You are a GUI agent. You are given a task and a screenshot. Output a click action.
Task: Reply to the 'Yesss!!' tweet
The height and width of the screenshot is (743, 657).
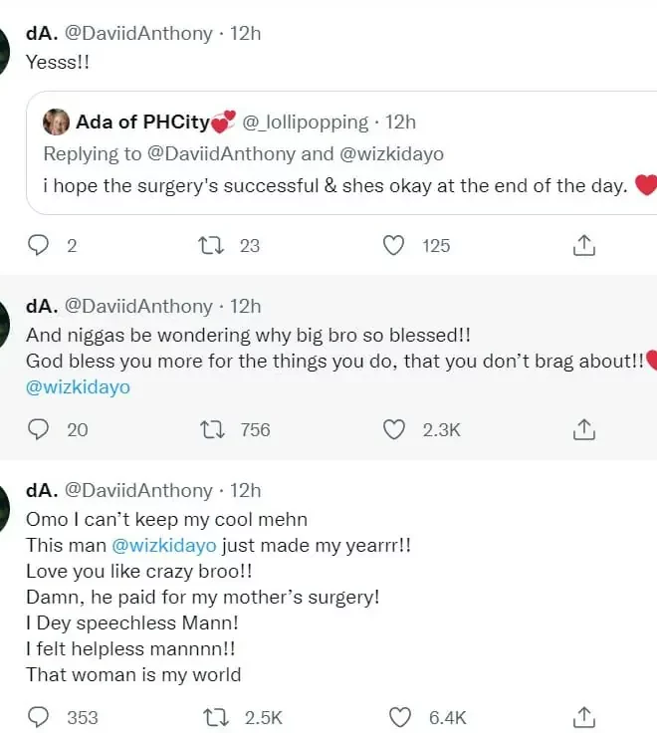(40, 245)
